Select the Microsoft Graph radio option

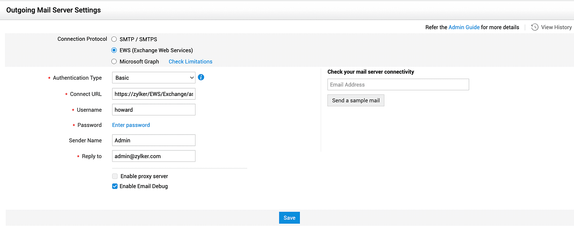[114, 62]
